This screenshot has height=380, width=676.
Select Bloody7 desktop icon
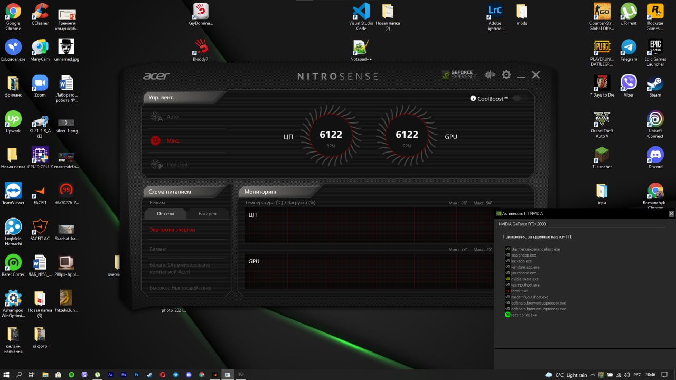tap(201, 50)
